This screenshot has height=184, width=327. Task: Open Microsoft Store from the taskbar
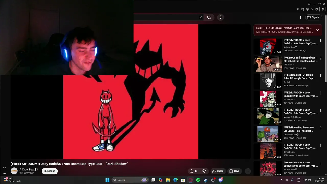pos(183,180)
